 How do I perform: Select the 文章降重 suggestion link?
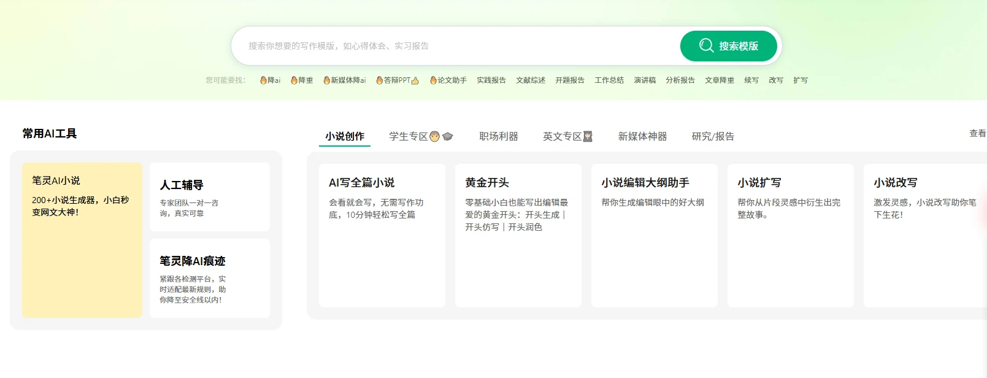coord(720,80)
